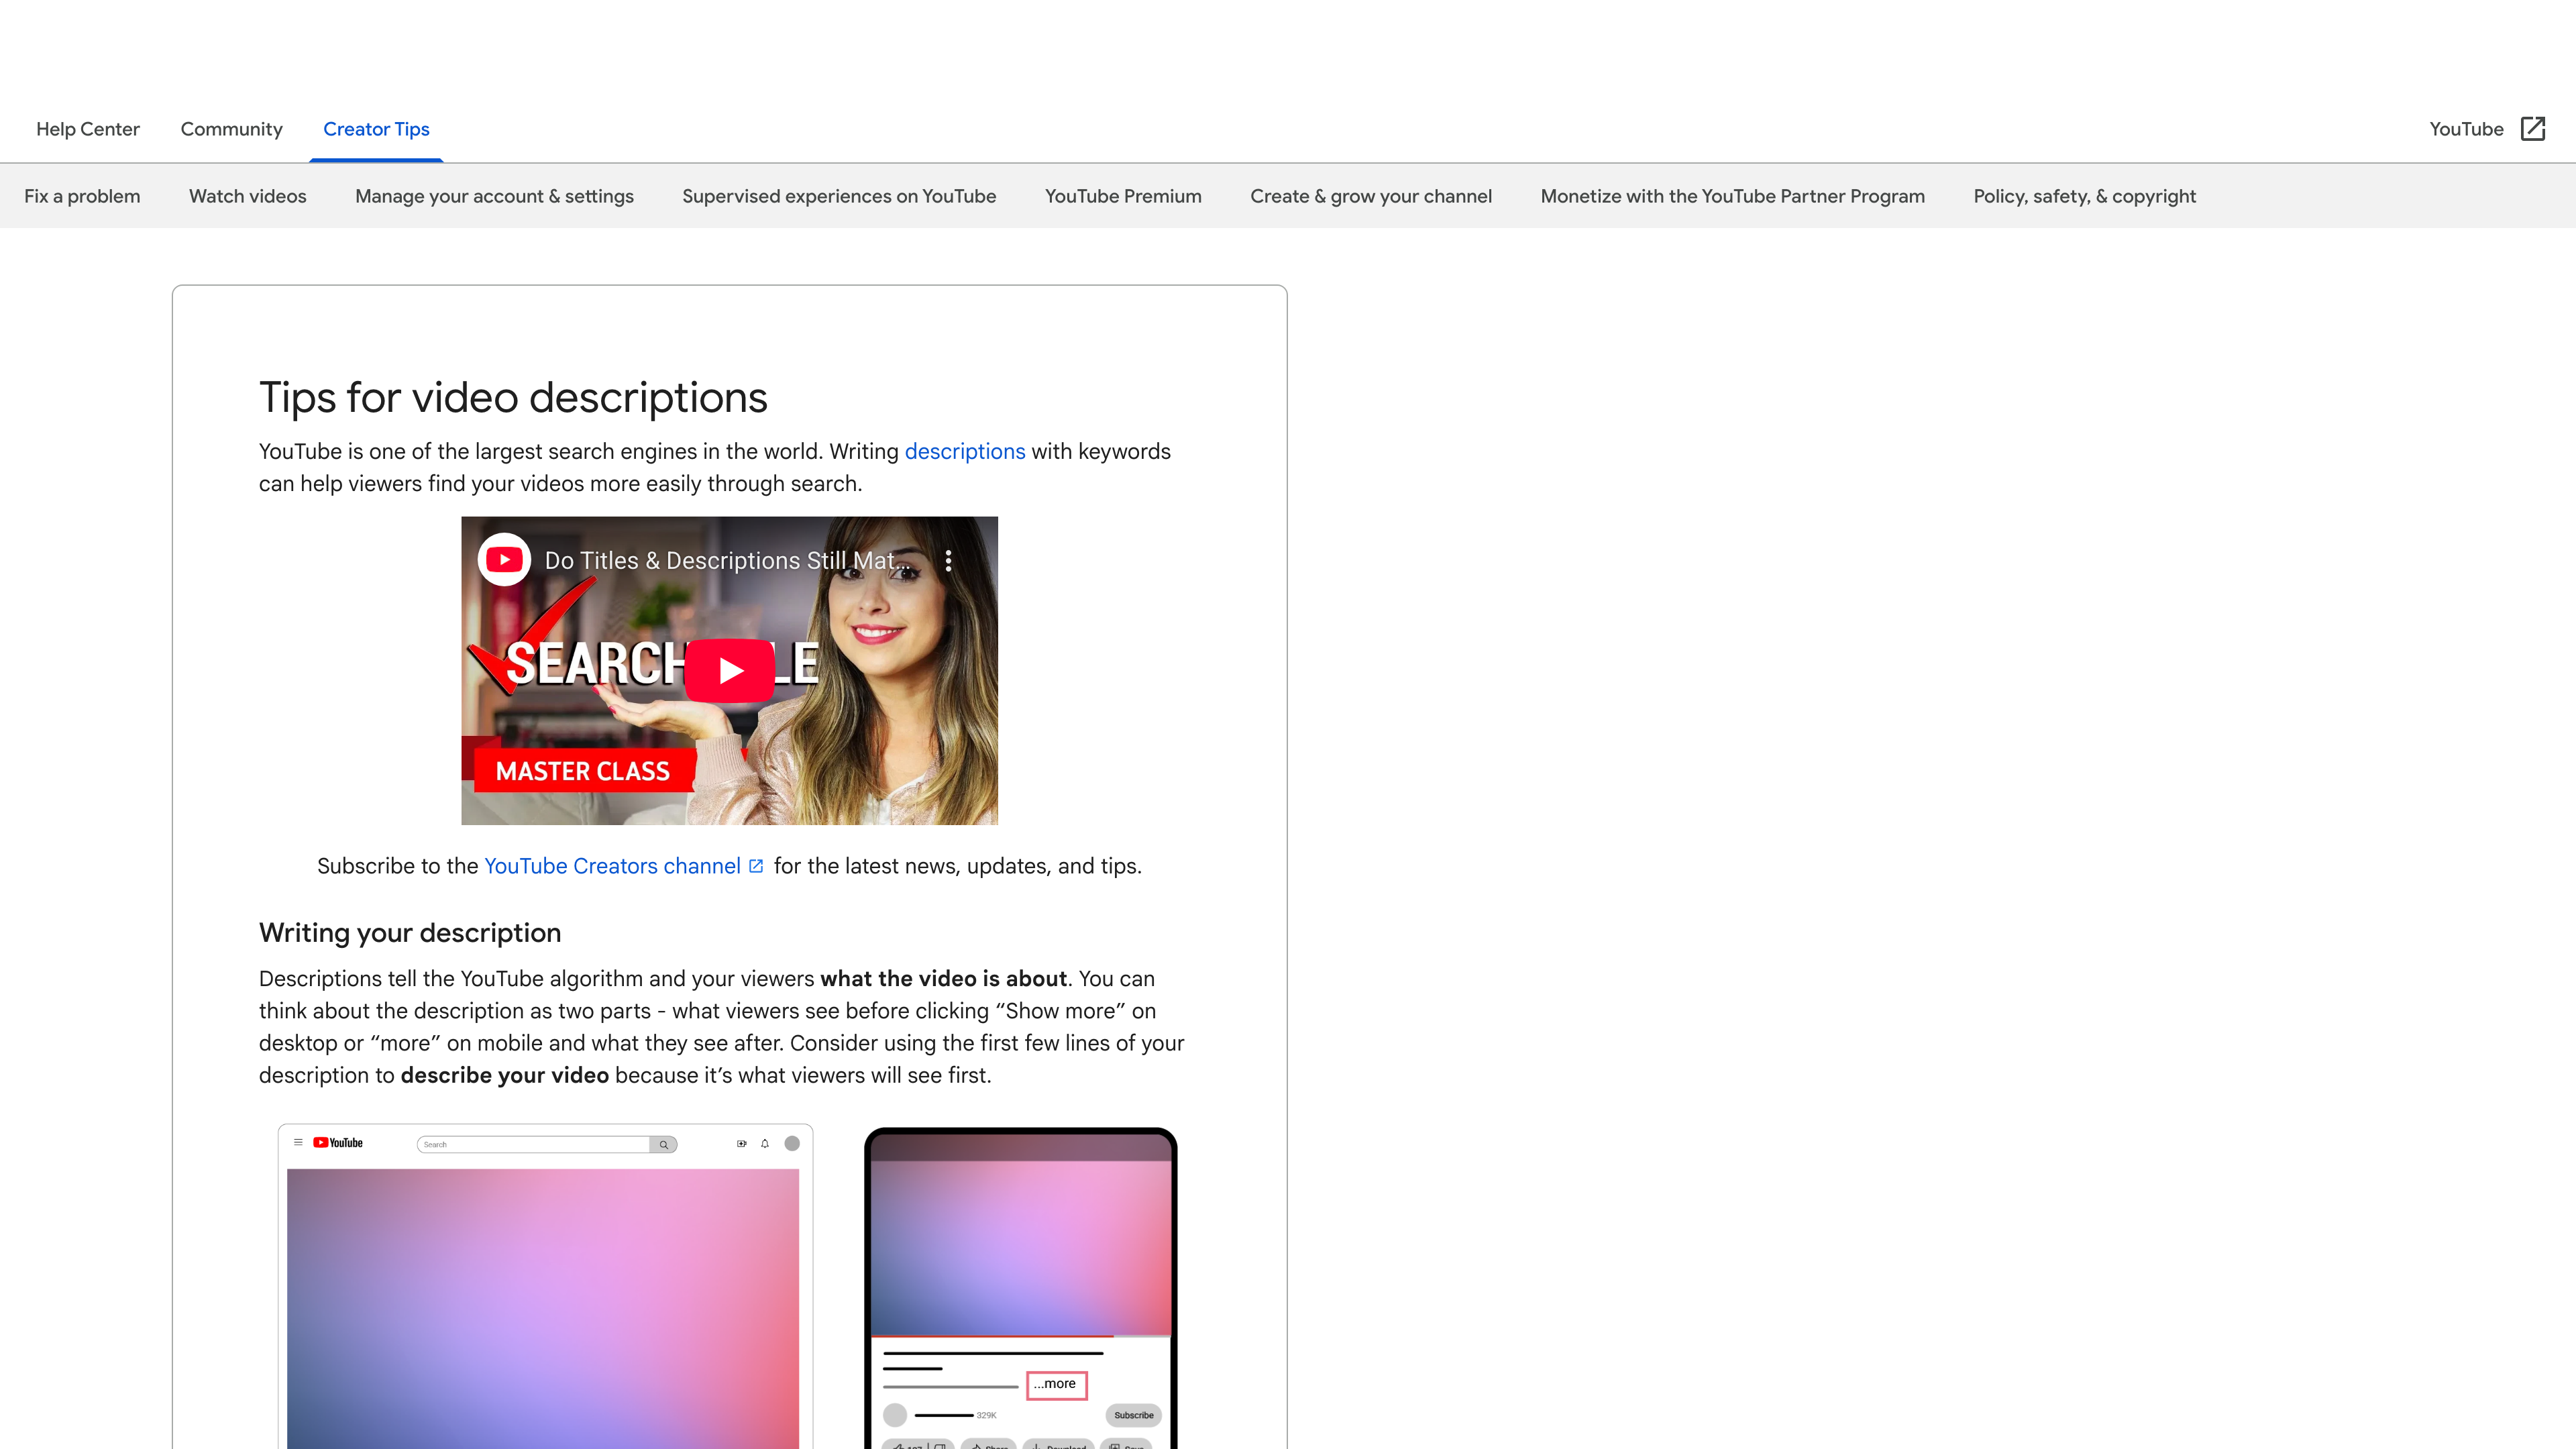Click the notifications bell icon in the mockup
This screenshot has height=1449, width=2576.
(765, 1143)
